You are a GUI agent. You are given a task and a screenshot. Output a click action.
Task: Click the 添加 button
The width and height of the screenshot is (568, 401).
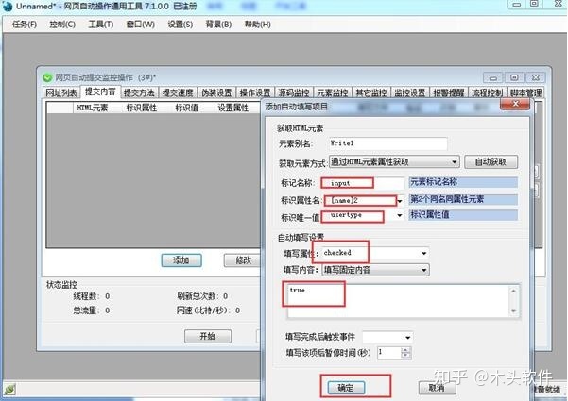[181, 260]
